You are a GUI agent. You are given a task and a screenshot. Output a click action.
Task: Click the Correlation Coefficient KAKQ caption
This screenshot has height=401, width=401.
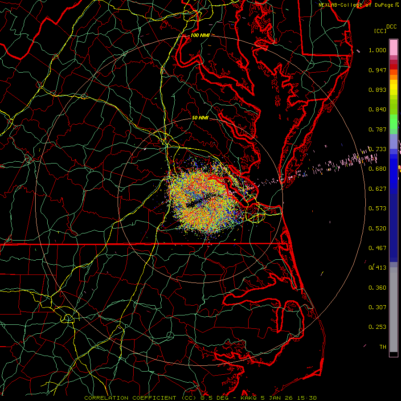pyautogui.click(x=200, y=398)
